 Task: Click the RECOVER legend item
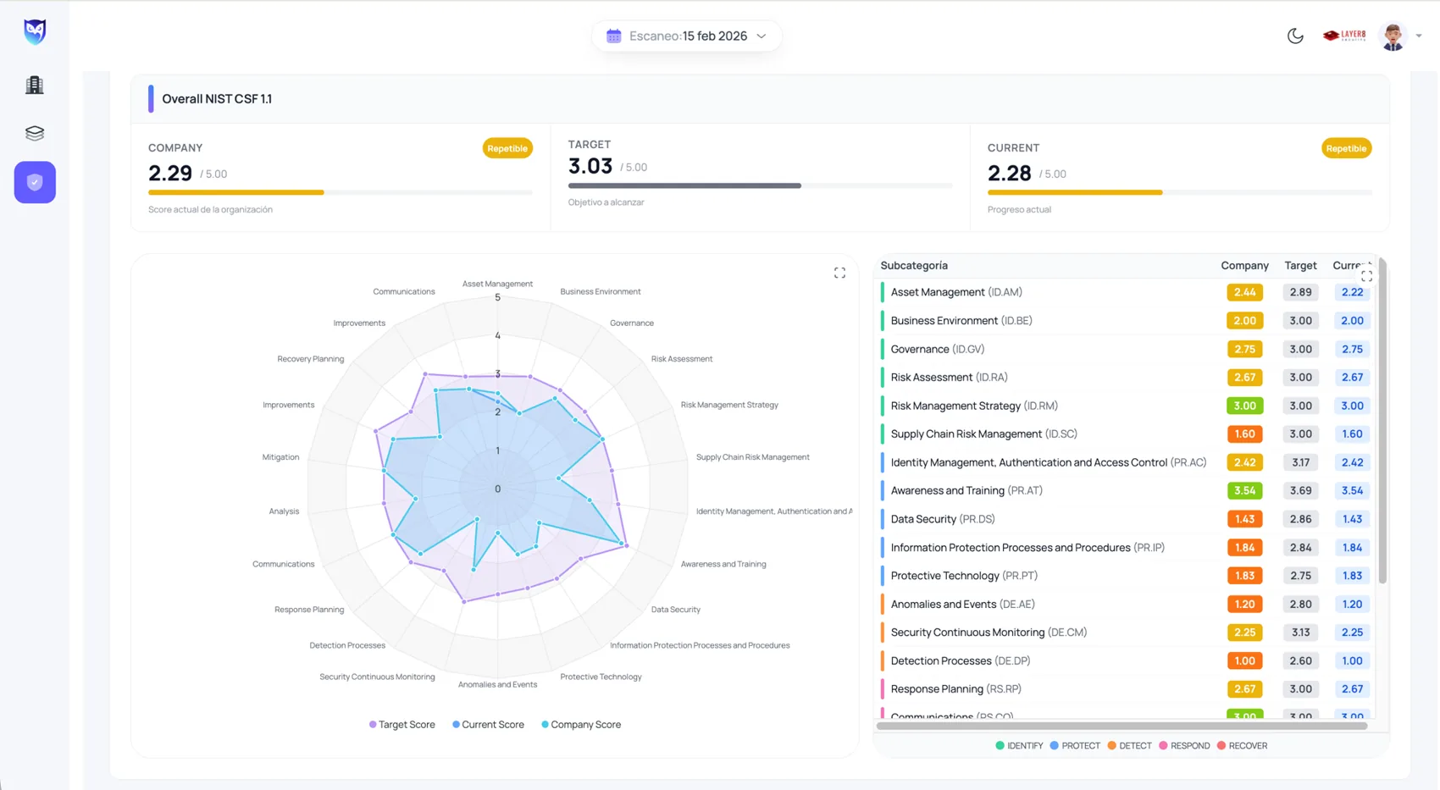tap(1242, 746)
